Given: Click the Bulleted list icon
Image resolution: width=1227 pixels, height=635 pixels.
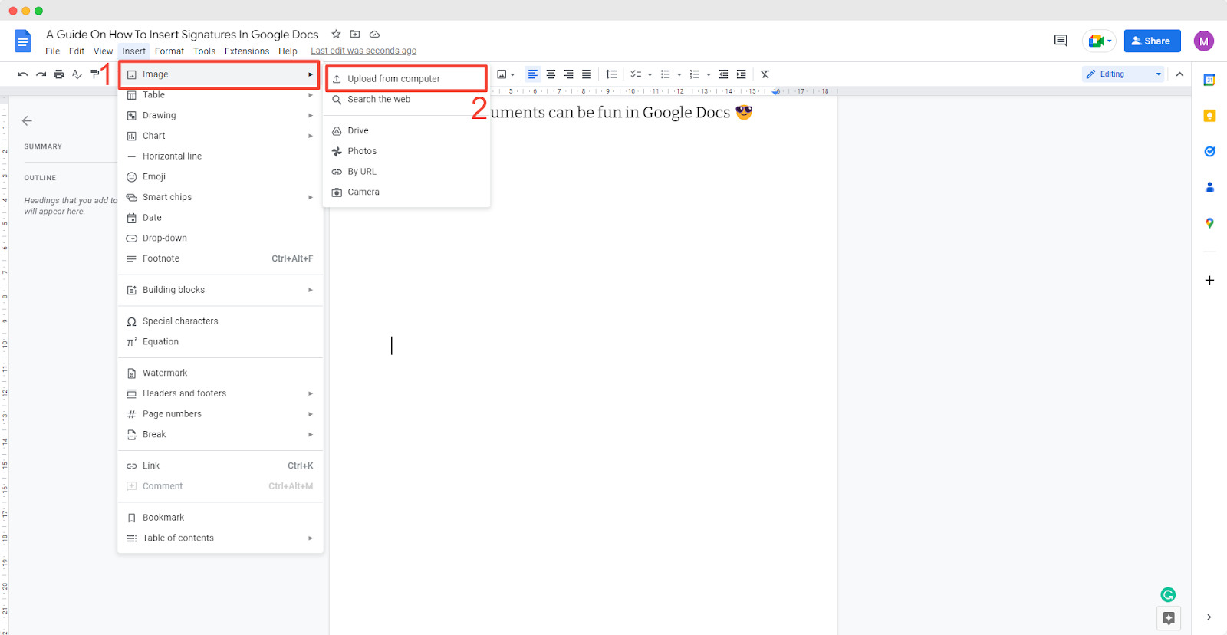Looking at the screenshot, I should (666, 74).
